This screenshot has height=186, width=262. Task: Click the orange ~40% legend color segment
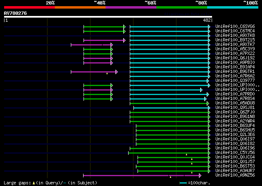tap(80, 7)
